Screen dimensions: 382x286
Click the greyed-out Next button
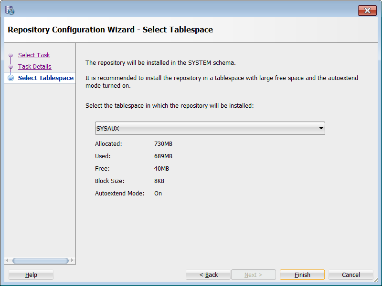pos(253,275)
